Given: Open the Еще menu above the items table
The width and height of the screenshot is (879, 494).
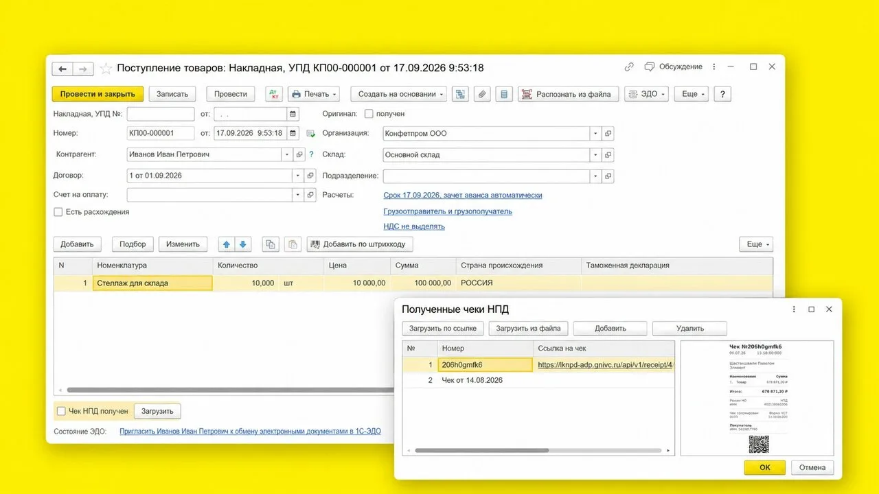Looking at the screenshot, I should (x=756, y=244).
